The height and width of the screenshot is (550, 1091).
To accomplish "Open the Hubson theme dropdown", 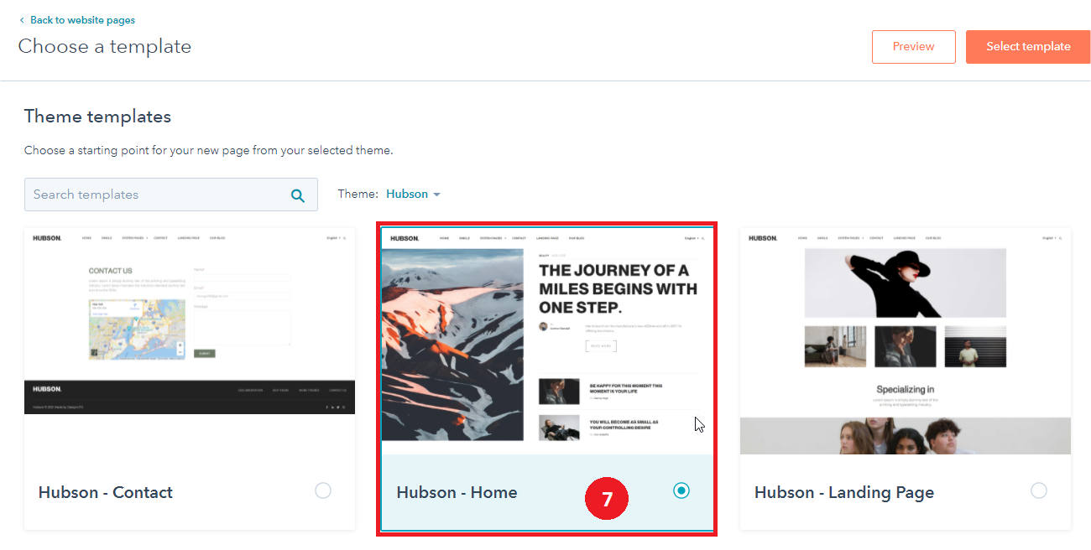I will pyautogui.click(x=408, y=194).
